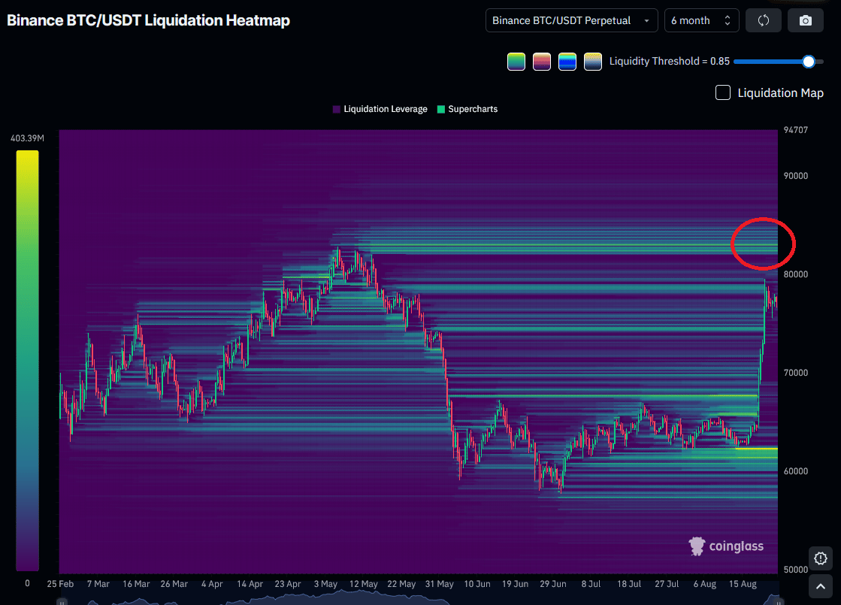Click the alert icon button at bottom right
841x605 pixels.
(x=821, y=558)
